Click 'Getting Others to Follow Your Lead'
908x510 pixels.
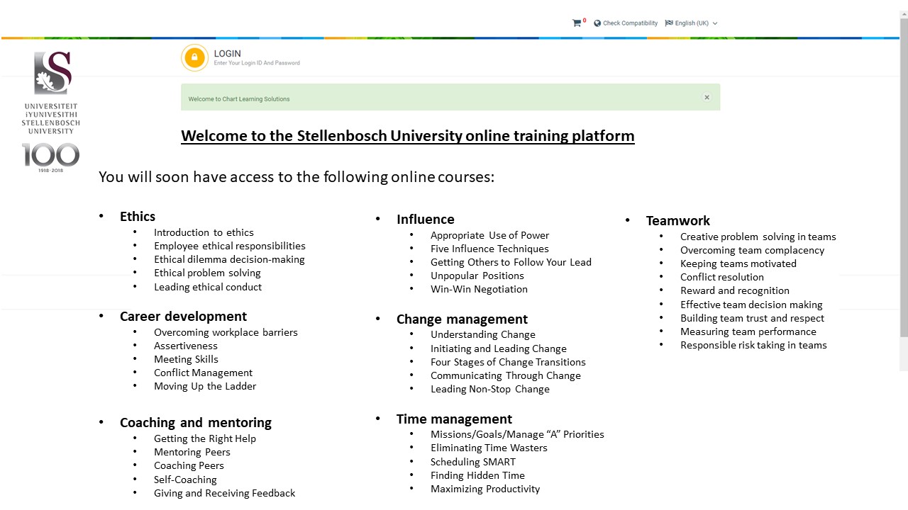tap(511, 262)
